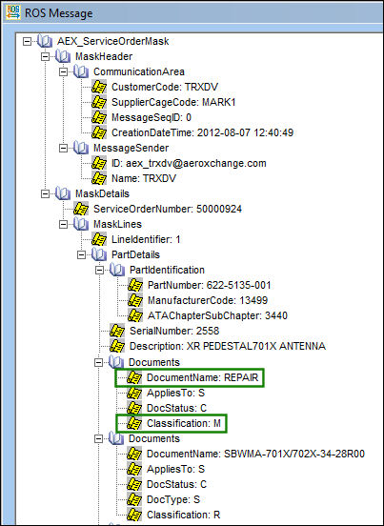The width and height of the screenshot is (384, 526).
Task: Click the ROS Message window title icon
Action: coord(12,12)
